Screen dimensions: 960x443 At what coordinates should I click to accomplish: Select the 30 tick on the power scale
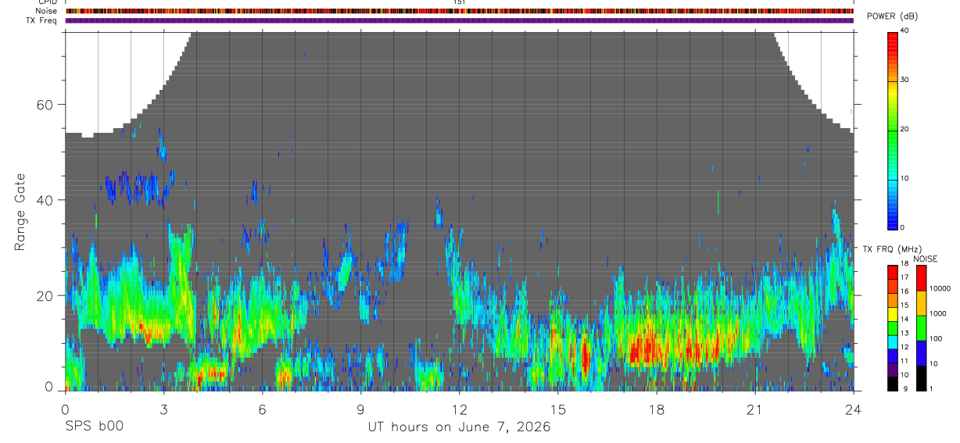(904, 80)
